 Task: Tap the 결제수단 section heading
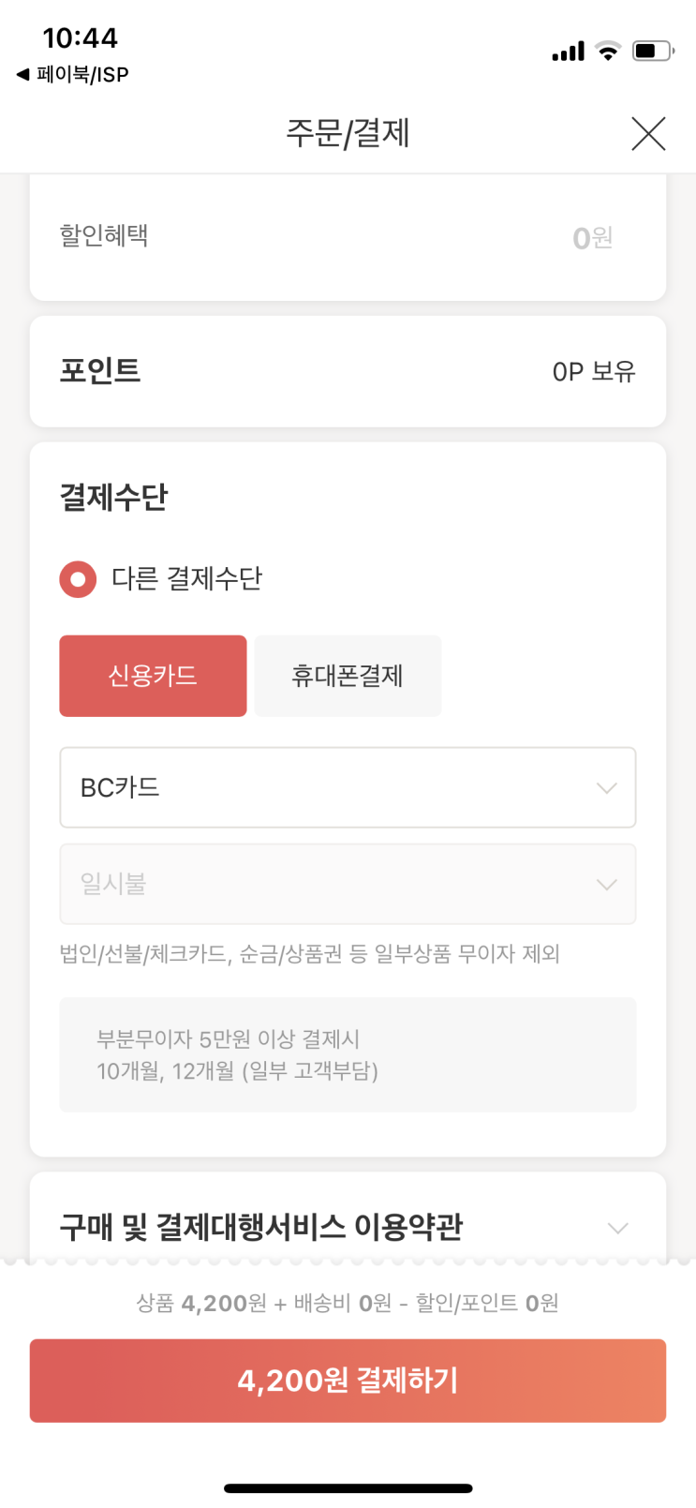coord(114,497)
